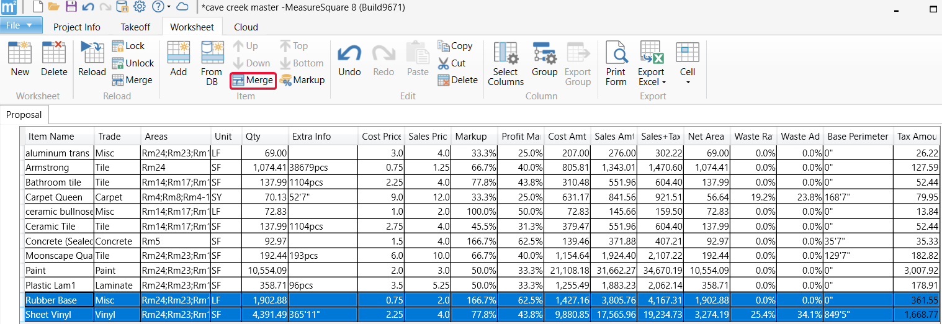Viewport: 942px width, 324px height.
Task: Click the Plastic Lam1 item cell
Action: 59,286
